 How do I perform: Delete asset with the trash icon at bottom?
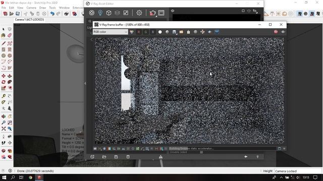(128, 157)
